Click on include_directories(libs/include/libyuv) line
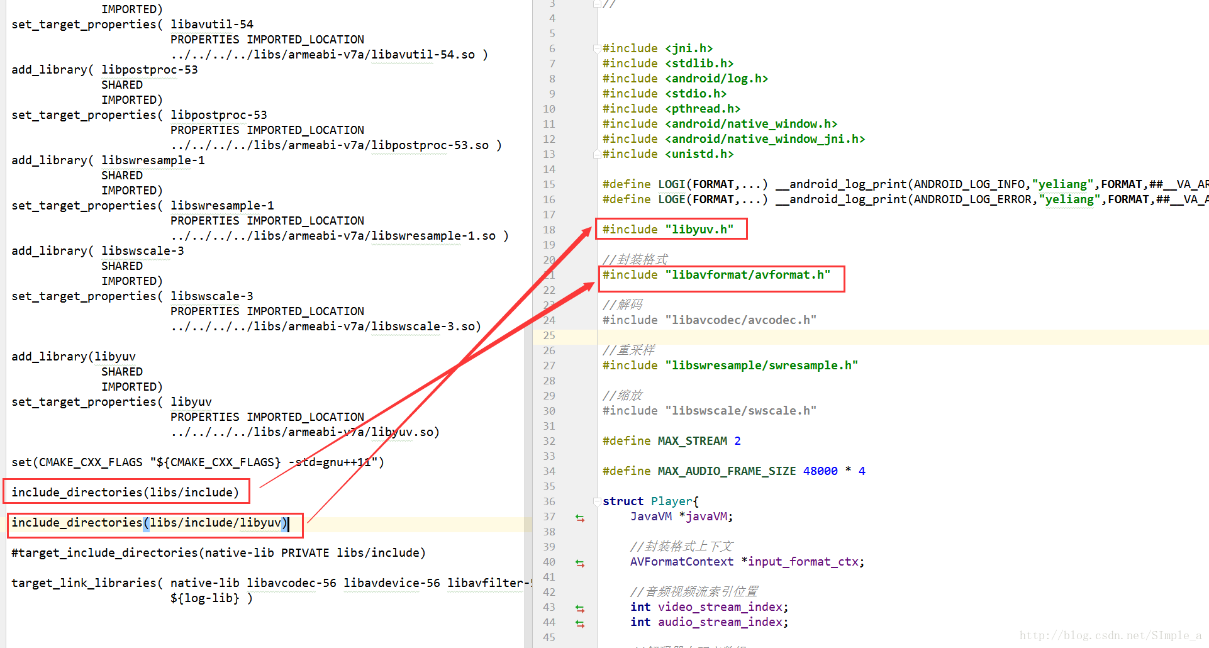This screenshot has height=648, width=1209. click(x=150, y=522)
